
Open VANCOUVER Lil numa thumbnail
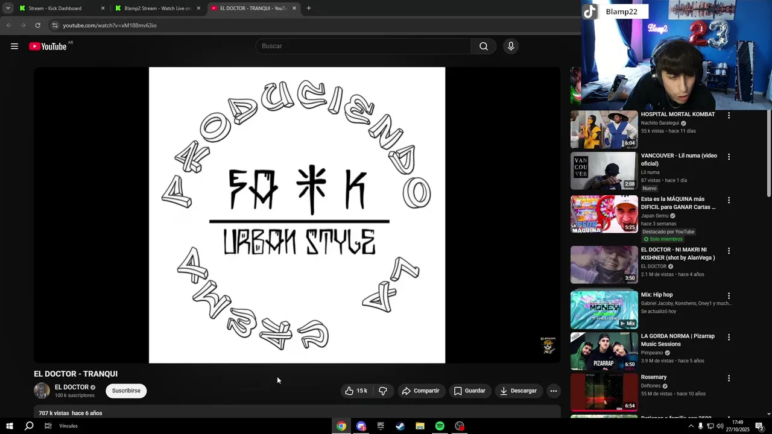click(604, 171)
